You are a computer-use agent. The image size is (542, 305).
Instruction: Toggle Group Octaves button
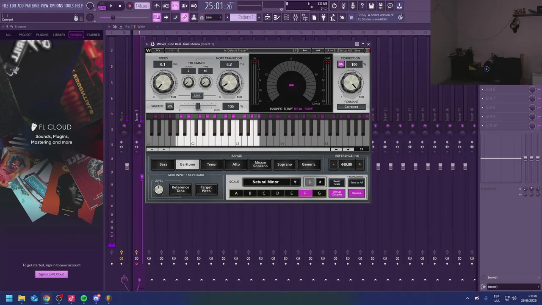(337, 193)
